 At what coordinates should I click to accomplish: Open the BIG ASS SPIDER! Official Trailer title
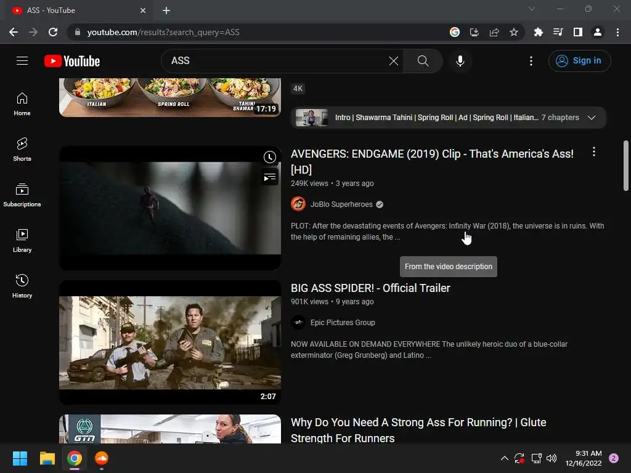[x=370, y=288]
